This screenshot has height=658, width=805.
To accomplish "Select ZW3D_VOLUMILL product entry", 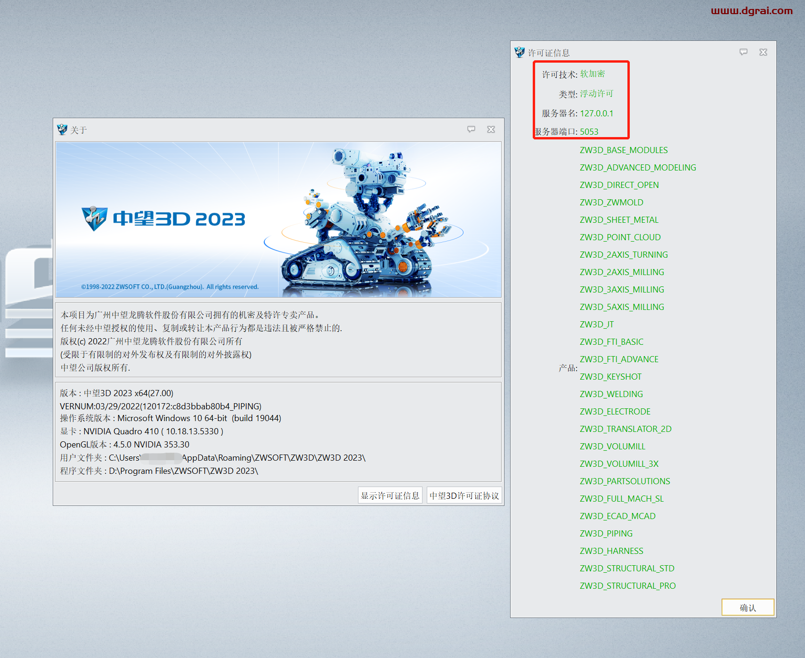I will point(612,447).
